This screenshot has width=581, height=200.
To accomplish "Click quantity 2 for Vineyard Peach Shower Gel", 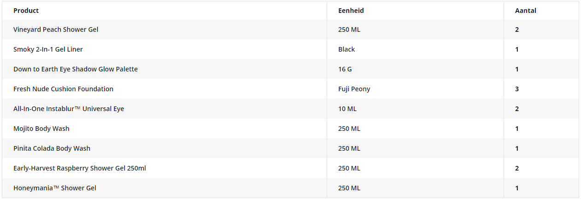I will click(x=517, y=29).
